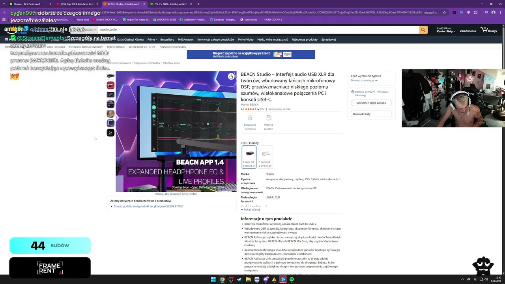This screenshot has width=505, height=284.
Task: Click the orange Amazon search magnifier button
Action: coord(423,30)
